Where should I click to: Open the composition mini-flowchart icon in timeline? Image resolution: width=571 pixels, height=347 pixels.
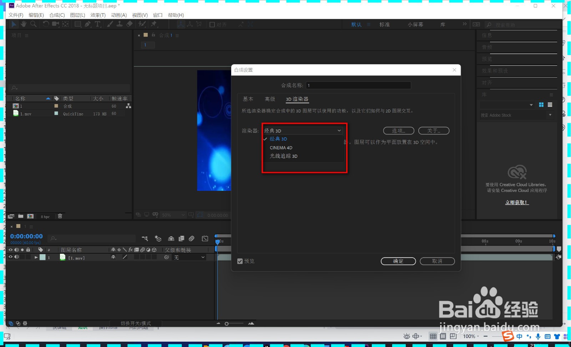(145, 238)
